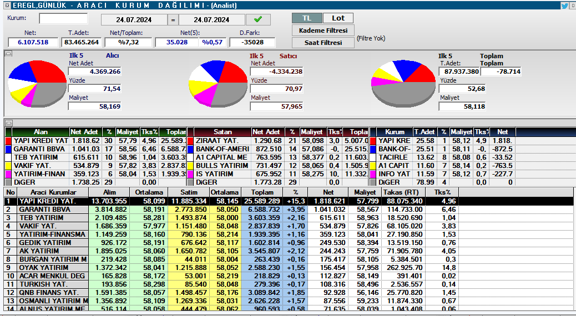Image resolution: width=576 pixels, height=316 pixels.
Task: Sort main table by No column
Action: point(11,192)
